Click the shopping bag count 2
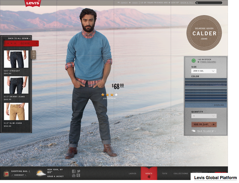 point(29,171)
